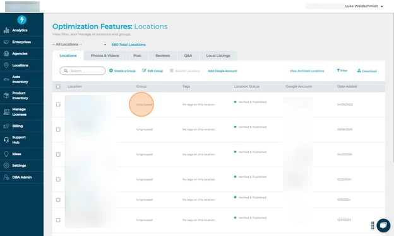
Task: Check the third location row checkbox
Action: click(58, 155)
